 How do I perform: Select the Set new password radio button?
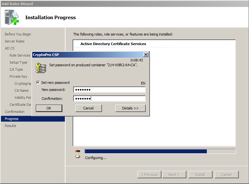pos(38,83)
